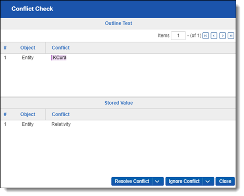
Task: Open the Ignore Conflict dropdown arrow
Action: click(208, 181)
